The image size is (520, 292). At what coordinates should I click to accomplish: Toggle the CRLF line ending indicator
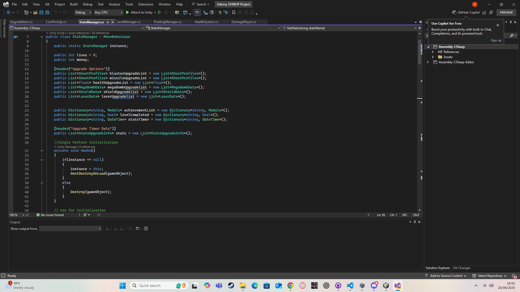coord(416,215)
